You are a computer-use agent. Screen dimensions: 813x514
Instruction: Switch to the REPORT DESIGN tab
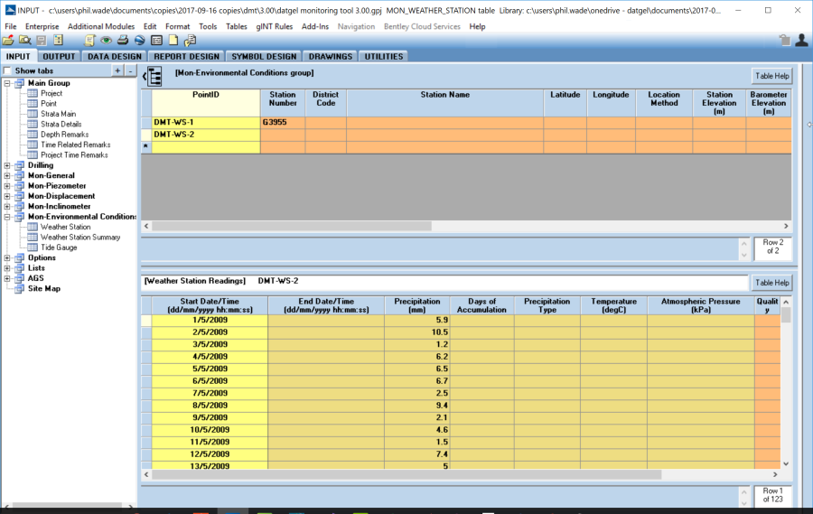click(x=185, y=56)
